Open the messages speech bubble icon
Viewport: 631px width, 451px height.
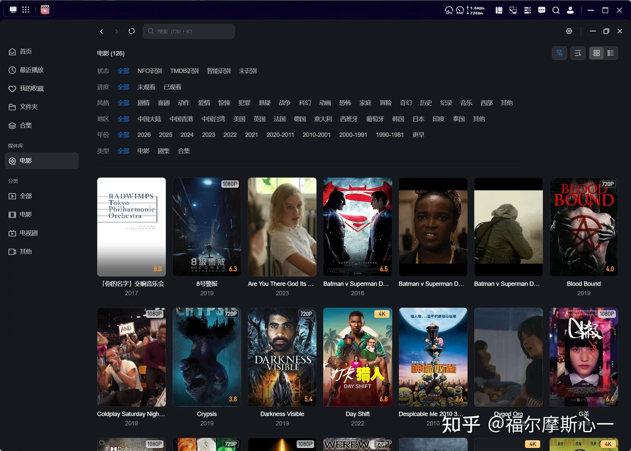click(x=542, y=10)
